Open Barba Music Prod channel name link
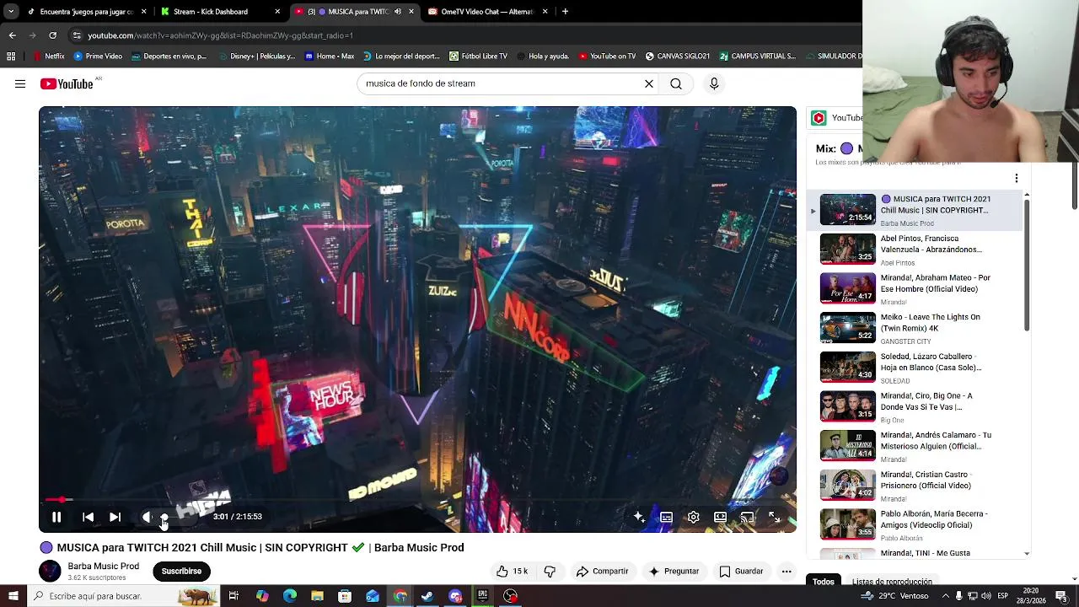The image size is (1079, 607). coord(103,566)
